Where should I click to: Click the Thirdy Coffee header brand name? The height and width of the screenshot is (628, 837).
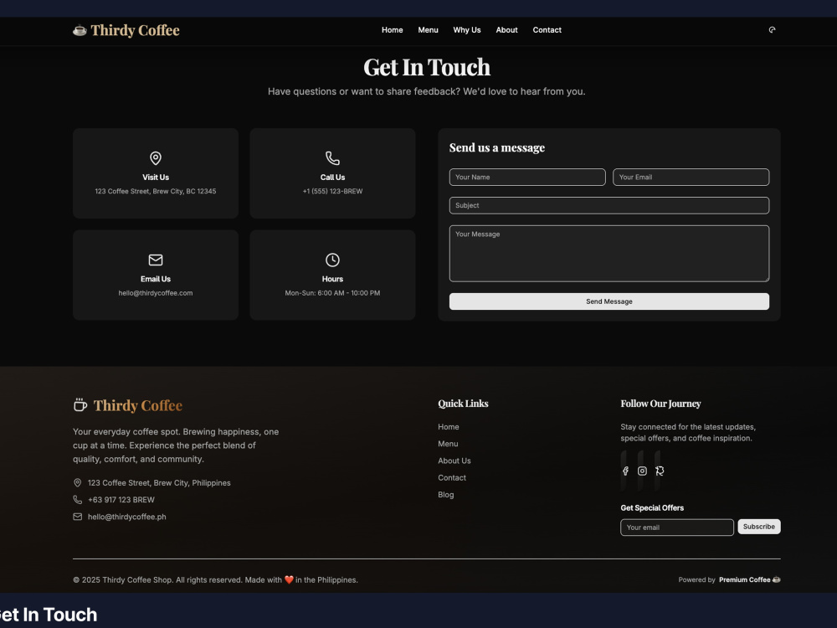coord(135,30)
